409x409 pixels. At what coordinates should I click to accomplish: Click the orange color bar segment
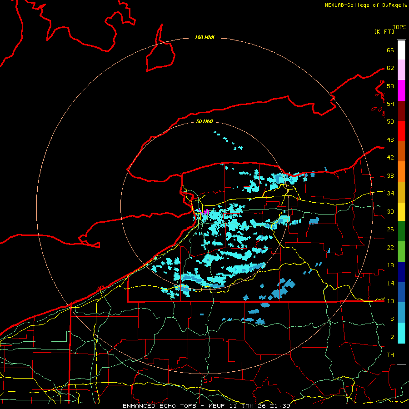point(401,172)
